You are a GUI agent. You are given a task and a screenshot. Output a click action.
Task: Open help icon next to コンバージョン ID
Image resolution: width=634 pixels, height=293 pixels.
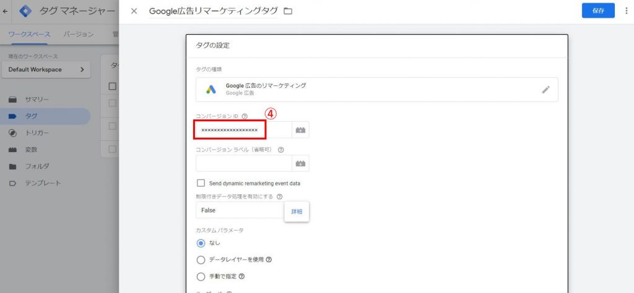(x=244, y=116)
